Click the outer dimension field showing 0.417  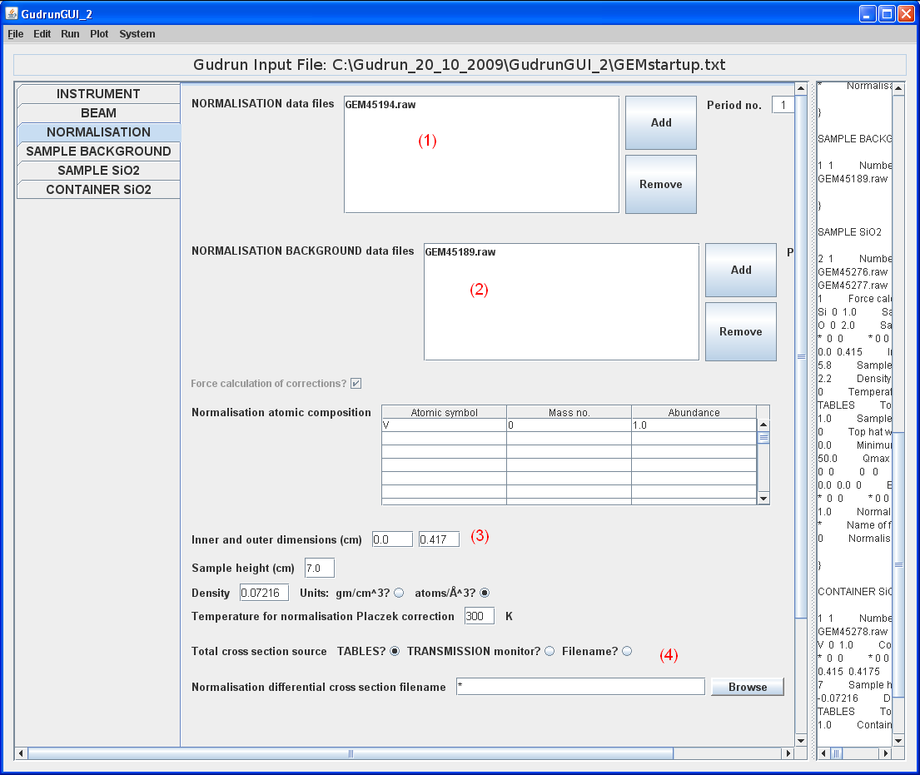click(439, 539)
